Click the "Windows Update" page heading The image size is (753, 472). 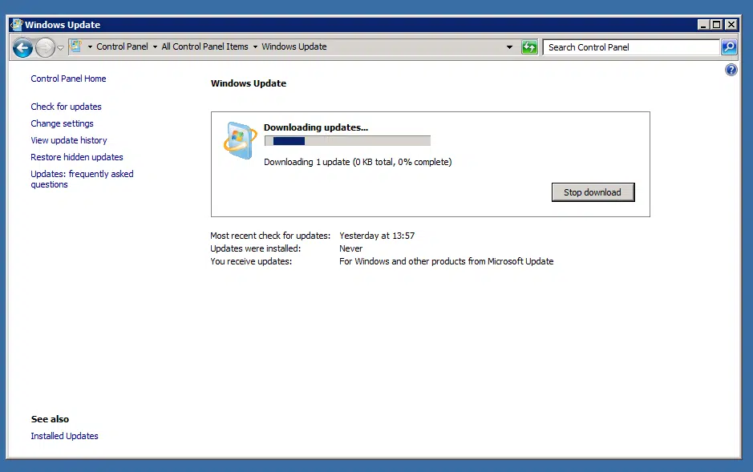pos(249,83)
